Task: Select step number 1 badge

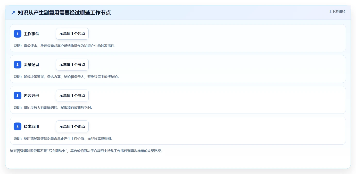Action: [x=18, y=34]
